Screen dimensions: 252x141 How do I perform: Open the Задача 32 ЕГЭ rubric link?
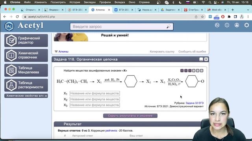click(x=195, y=103)
